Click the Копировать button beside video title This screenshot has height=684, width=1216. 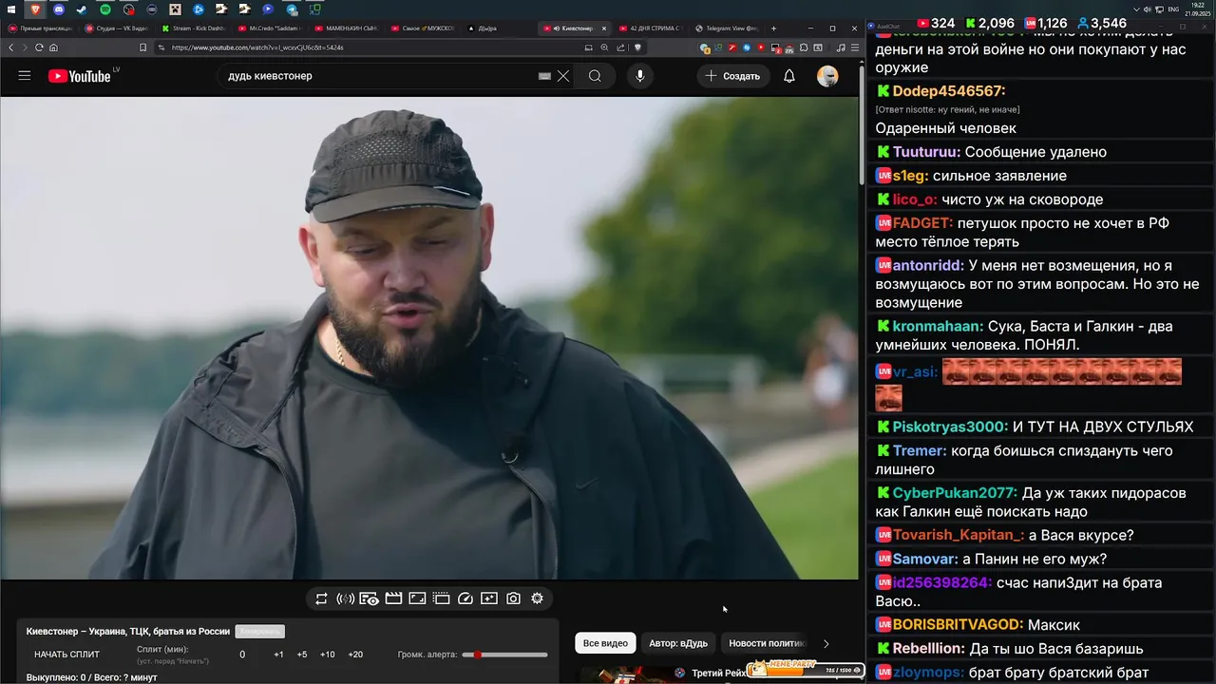click(259, 632)
